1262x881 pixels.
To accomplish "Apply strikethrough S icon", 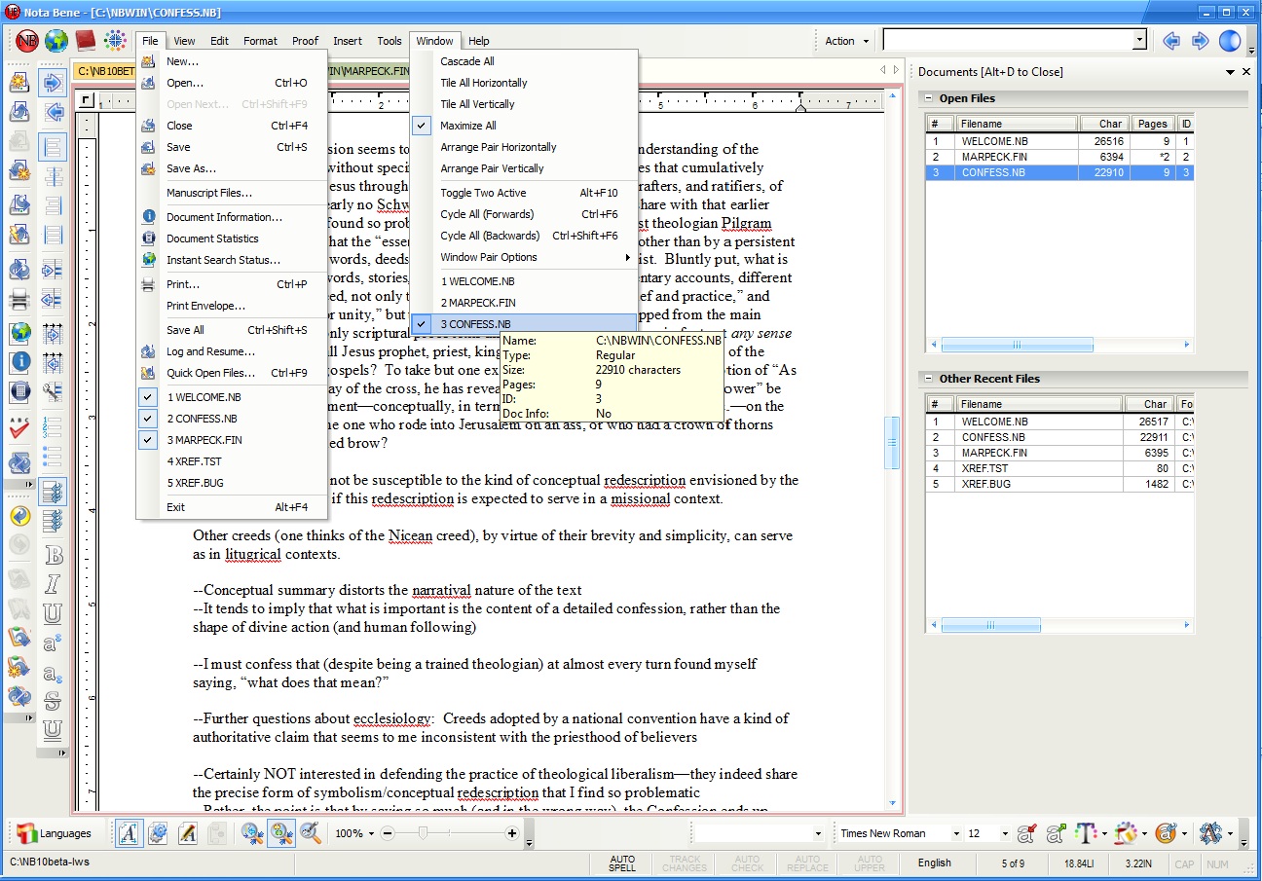I will (53, 701).
